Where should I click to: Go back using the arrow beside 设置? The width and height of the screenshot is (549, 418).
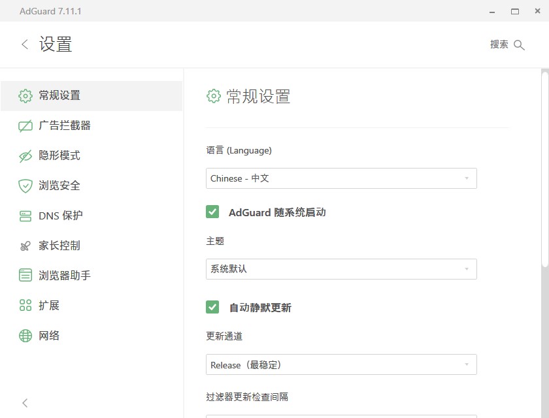(24, 44)
